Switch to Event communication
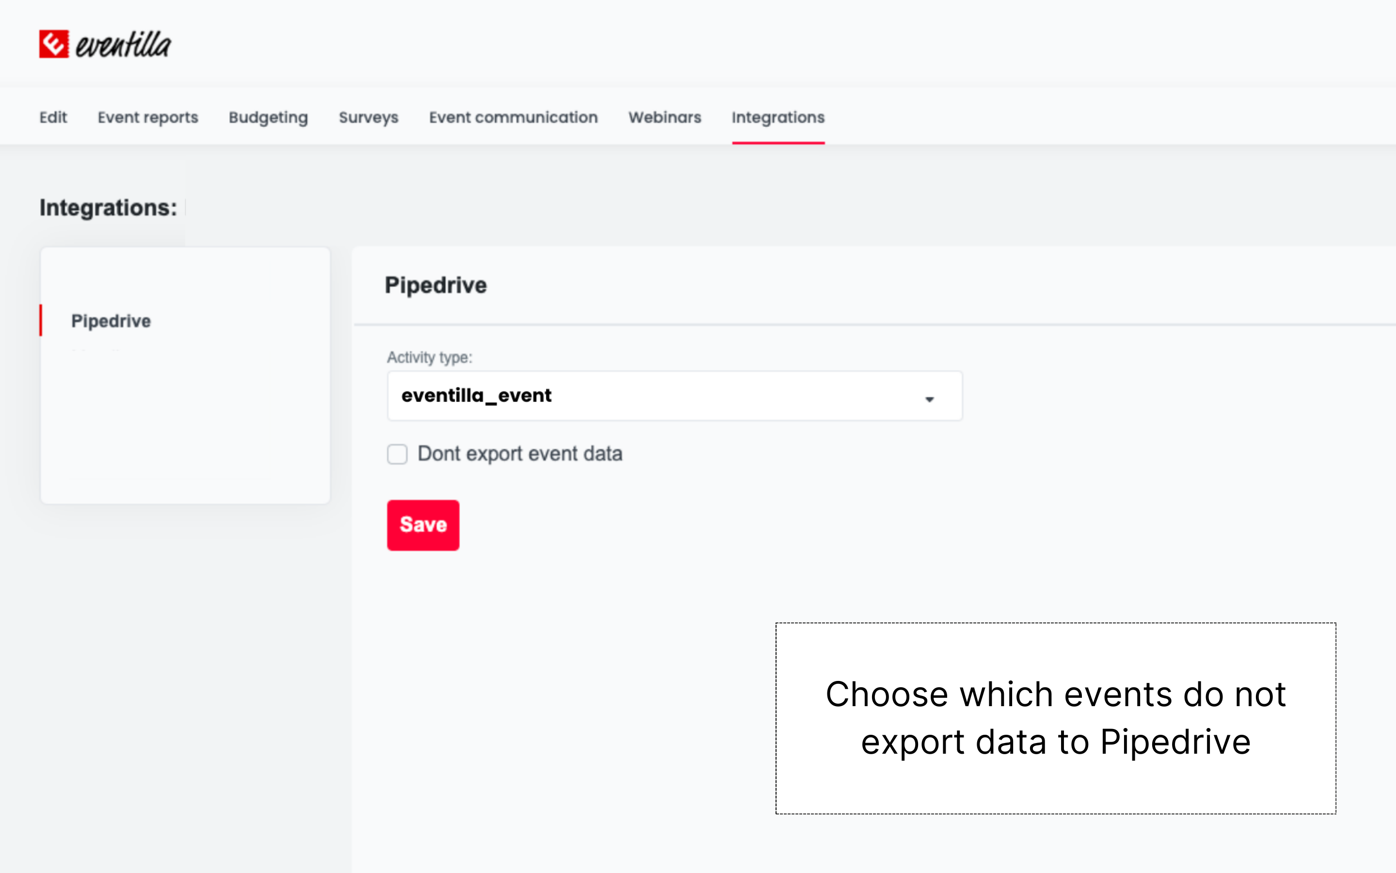Screen dimensions: 1396x873 click(513, 117)
